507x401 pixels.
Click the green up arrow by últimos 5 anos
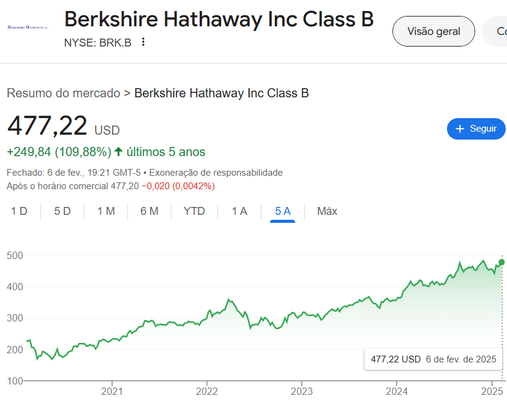(119, 152)
